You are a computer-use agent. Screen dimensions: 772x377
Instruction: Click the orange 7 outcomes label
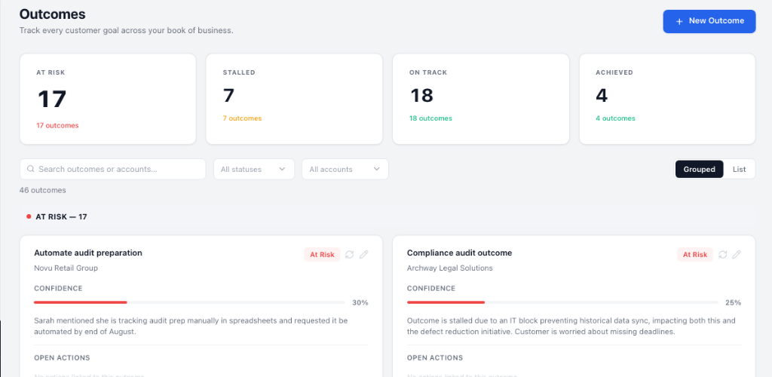coord(242,118)
